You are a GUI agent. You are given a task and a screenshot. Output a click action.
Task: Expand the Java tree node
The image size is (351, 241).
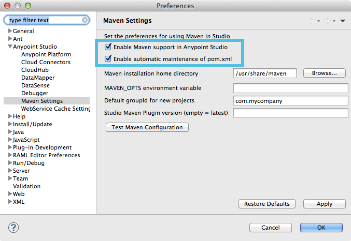click(x=10, y=131)
